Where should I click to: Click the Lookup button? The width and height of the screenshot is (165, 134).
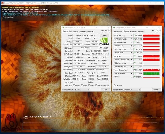[104, 35]
